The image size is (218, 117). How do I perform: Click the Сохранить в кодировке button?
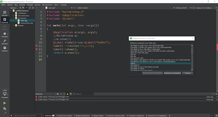tap(172, 73)
